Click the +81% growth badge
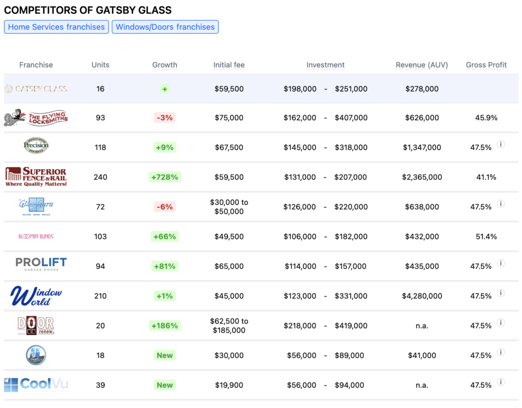The width and height of the screenshot is (522, 408). pos(165,266)
